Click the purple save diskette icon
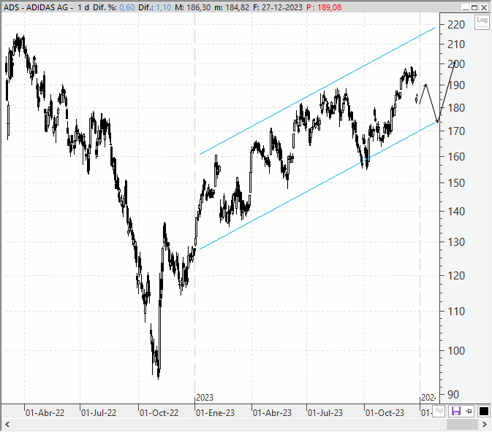 click(455, 411)
